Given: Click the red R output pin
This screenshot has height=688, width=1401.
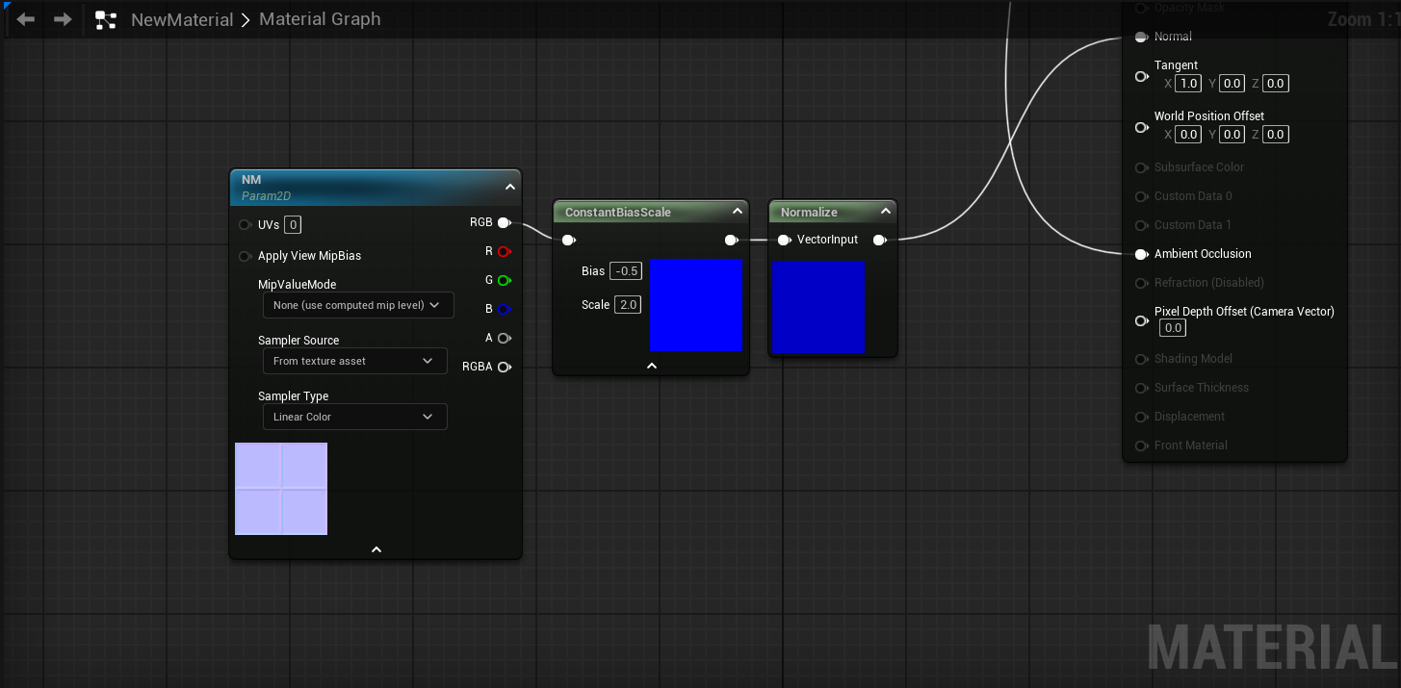Looking at the screenshot, I should click(x=504, y=251).
